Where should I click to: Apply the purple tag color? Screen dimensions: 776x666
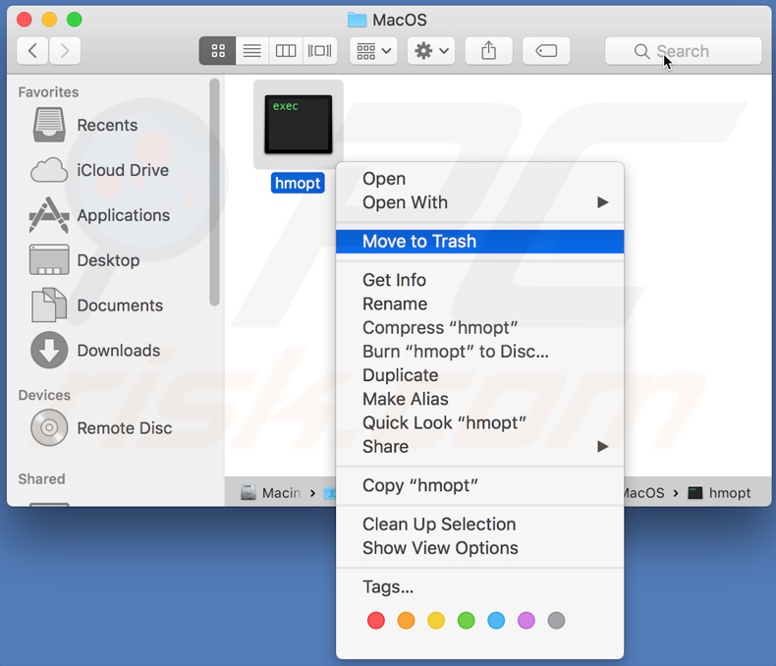tap(527, 621)
